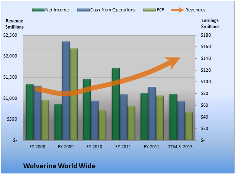Select the FY 2011 Net Income bar
The height and width of the screenshot is (174, 235).
[x=116, y=104]
